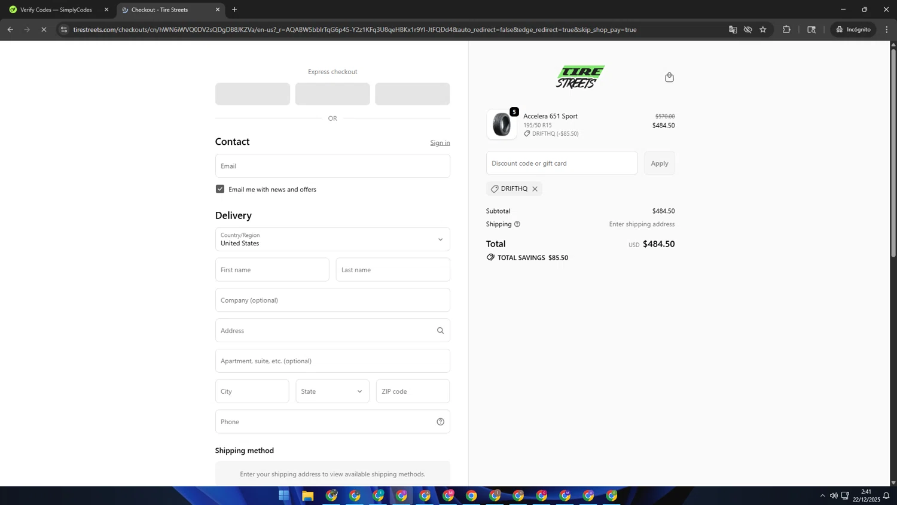Viewport: 897px width, 505px height.
Task: Open Windows Start menu
Action: (284, 495)
